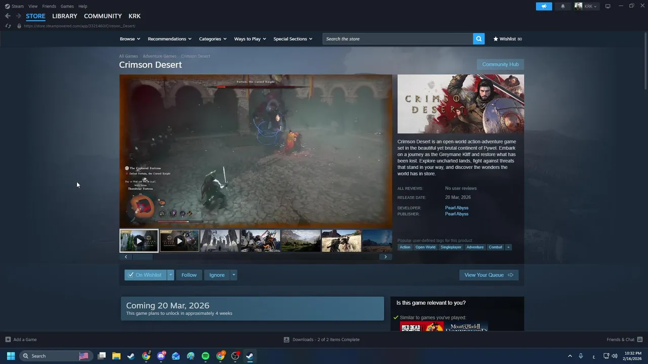Go to All Games breadcrumb
This screenshot has width=648, height=364.
click(x=129, y=56)
